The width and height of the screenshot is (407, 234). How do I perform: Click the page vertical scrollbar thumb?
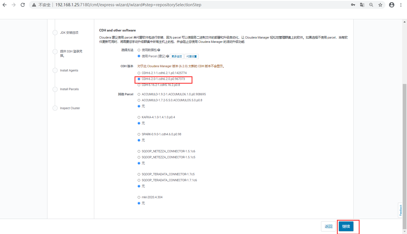tap(404, 156)
